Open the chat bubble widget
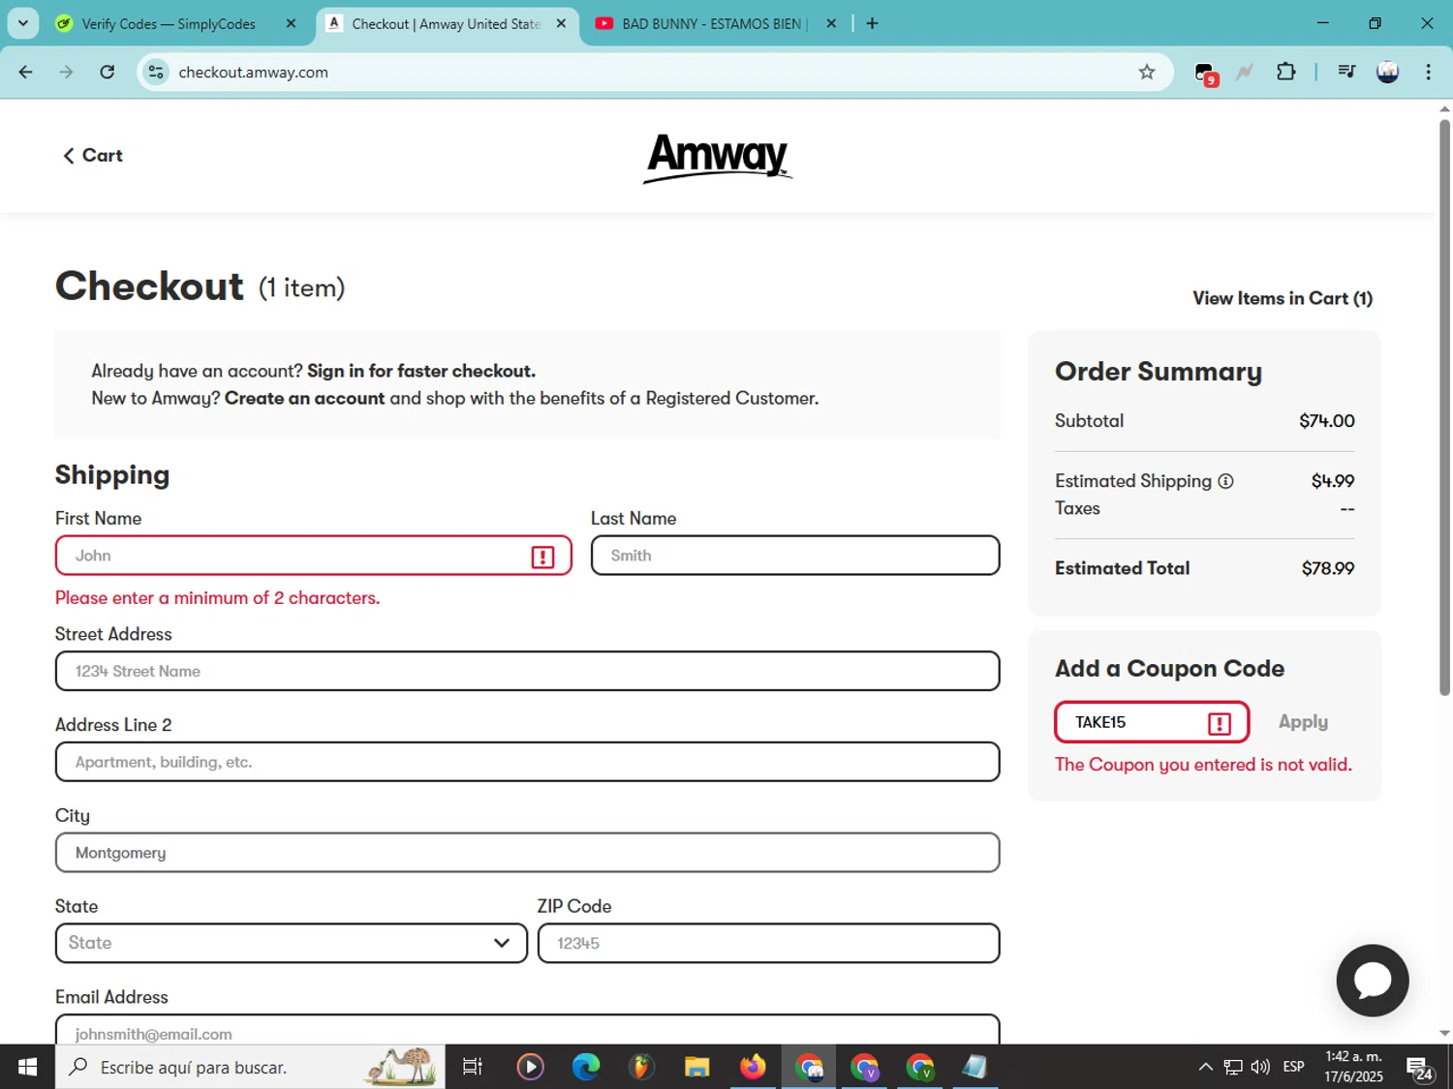Viewport: 1453px width, 1089px height. point(1372,981)
